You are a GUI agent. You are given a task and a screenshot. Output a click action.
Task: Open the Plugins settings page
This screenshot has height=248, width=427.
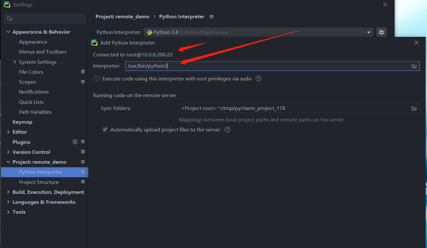click(21, 142)
